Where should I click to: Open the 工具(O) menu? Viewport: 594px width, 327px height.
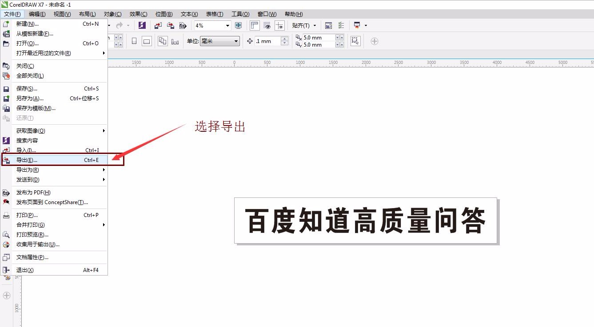point(240,14)
